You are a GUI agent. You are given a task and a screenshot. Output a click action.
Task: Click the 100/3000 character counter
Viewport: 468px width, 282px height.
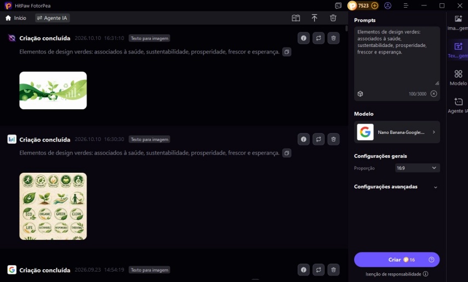pyautogui.click(x=417, y=94)
